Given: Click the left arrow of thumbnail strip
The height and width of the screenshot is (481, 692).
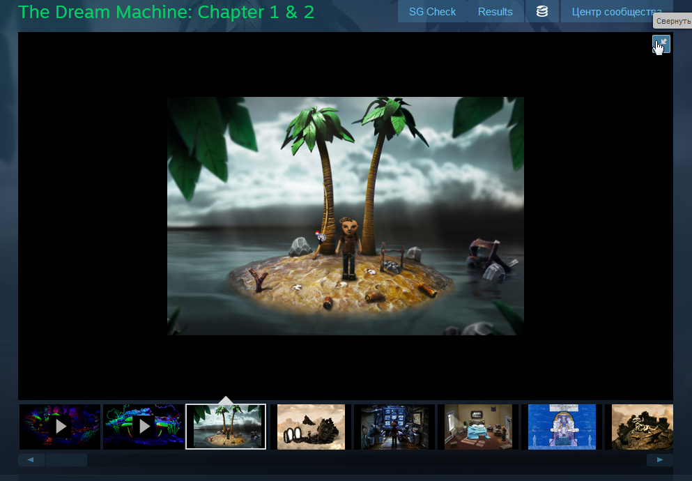Looking at the screenshot, I should click(x=31, y=460).
